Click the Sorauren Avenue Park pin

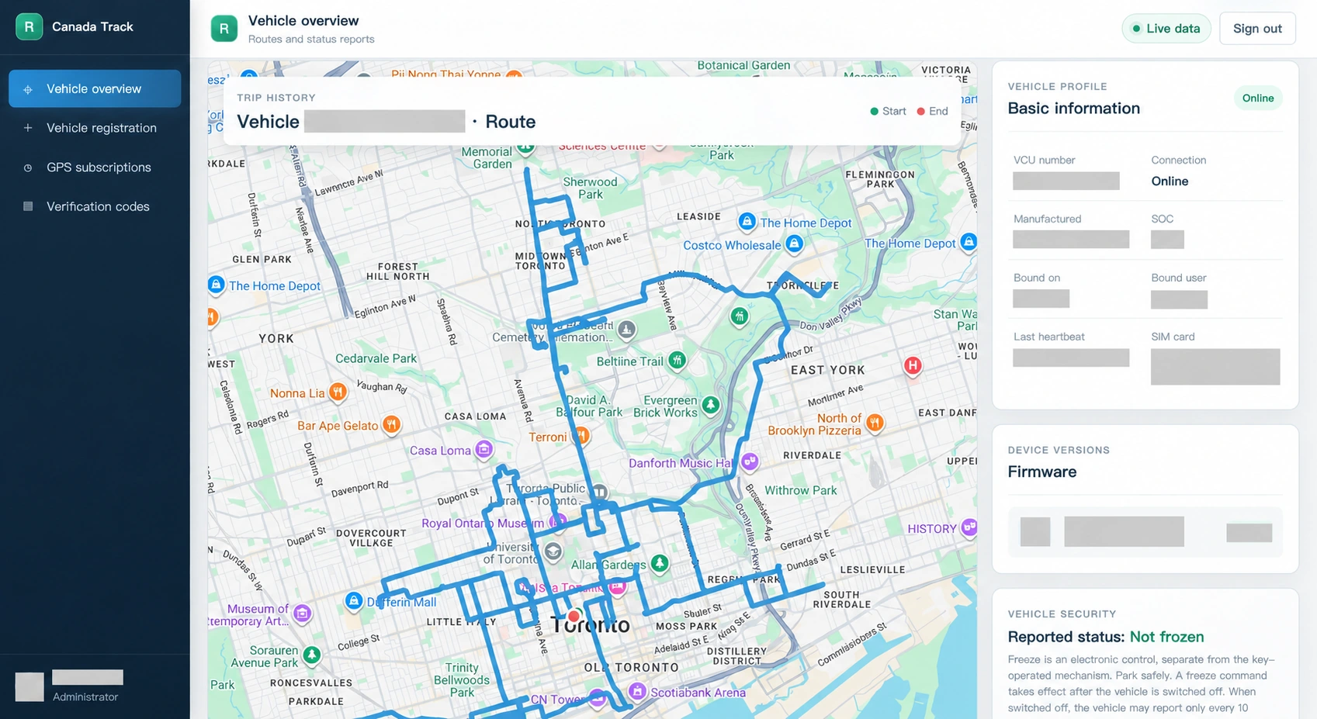pyautogui.click(x=312, y=655)
